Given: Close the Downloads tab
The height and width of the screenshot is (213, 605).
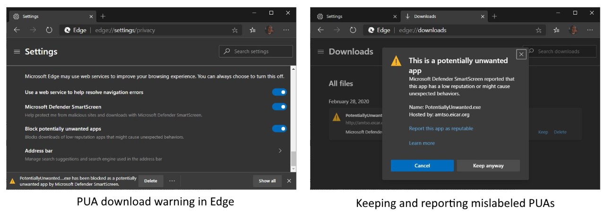Looking at the screenshot, I should 483,16.
